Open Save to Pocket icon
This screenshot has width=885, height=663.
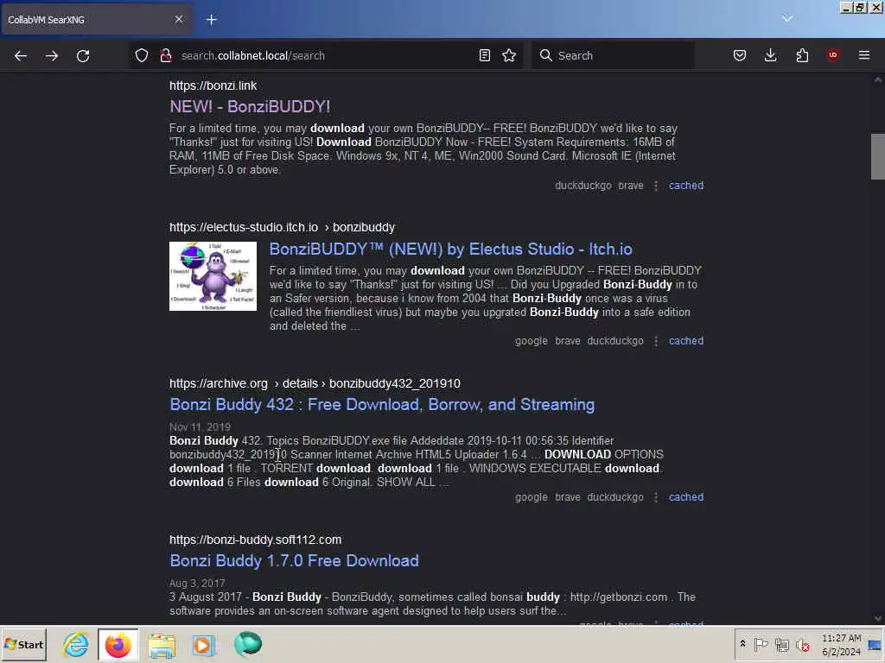740,55
